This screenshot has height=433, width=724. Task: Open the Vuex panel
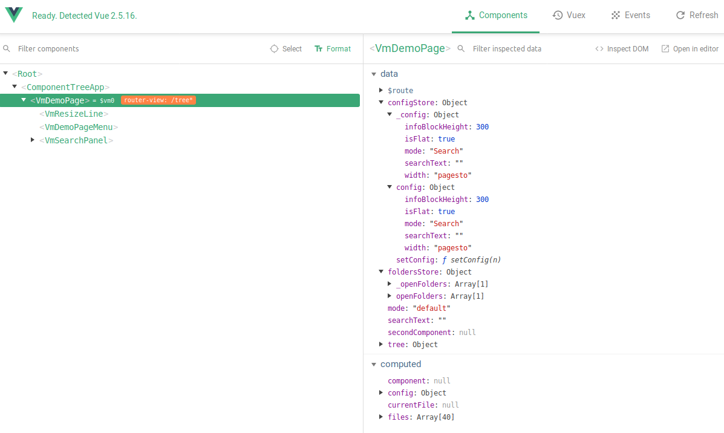(569, 15)
